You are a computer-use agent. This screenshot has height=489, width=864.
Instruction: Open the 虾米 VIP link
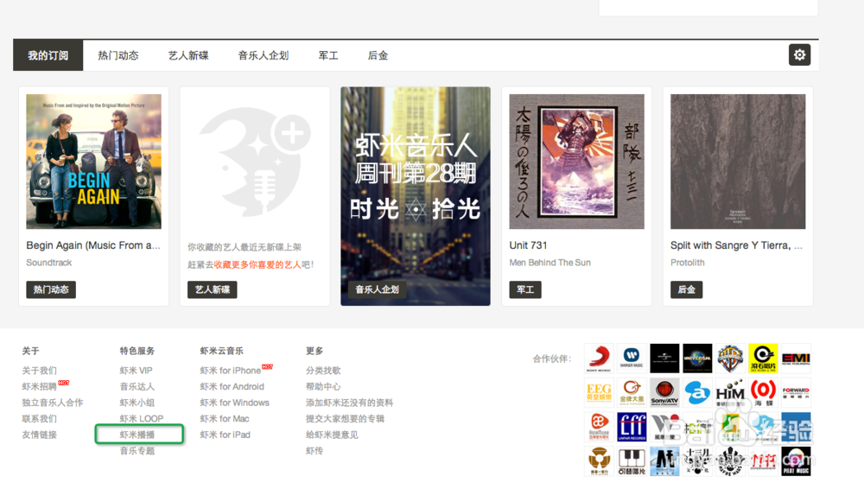click(x=137, y=371)
